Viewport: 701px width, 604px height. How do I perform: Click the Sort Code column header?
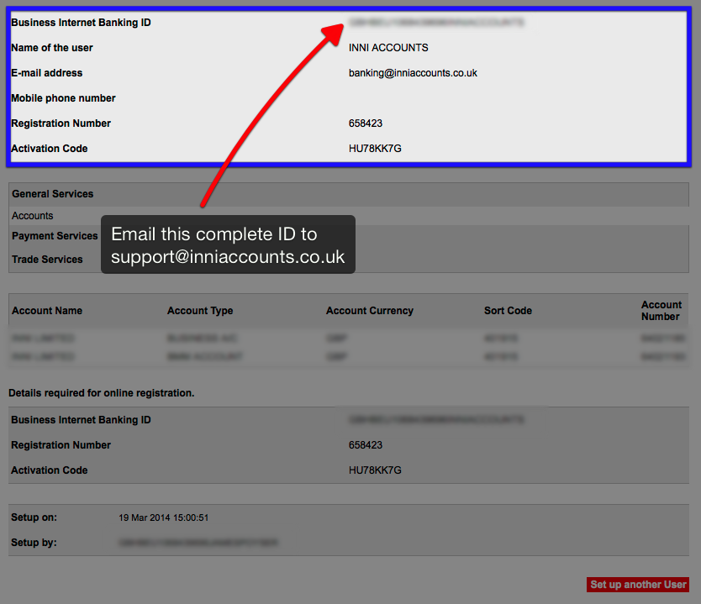coord(508,311)
